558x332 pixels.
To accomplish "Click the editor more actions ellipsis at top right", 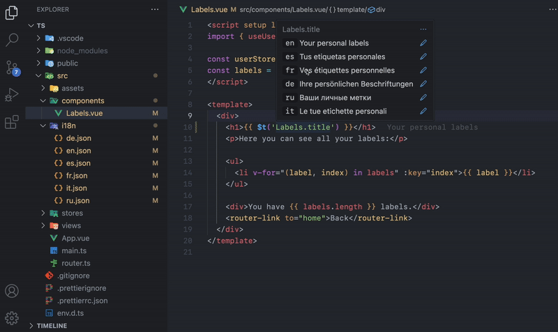I will tap(552, 10).
